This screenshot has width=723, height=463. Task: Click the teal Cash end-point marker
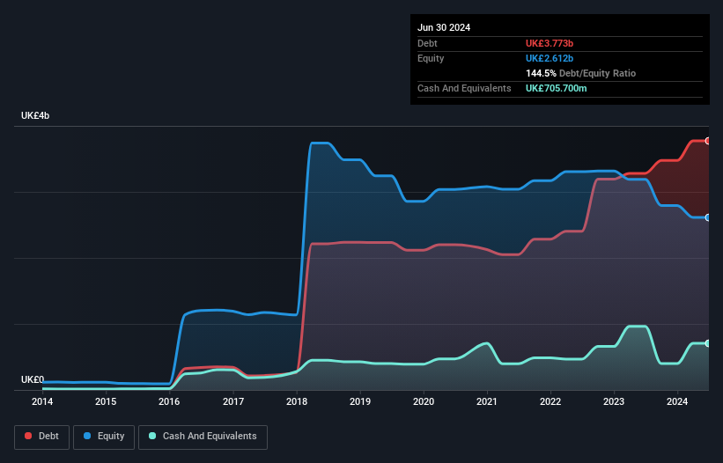(708, 343)
